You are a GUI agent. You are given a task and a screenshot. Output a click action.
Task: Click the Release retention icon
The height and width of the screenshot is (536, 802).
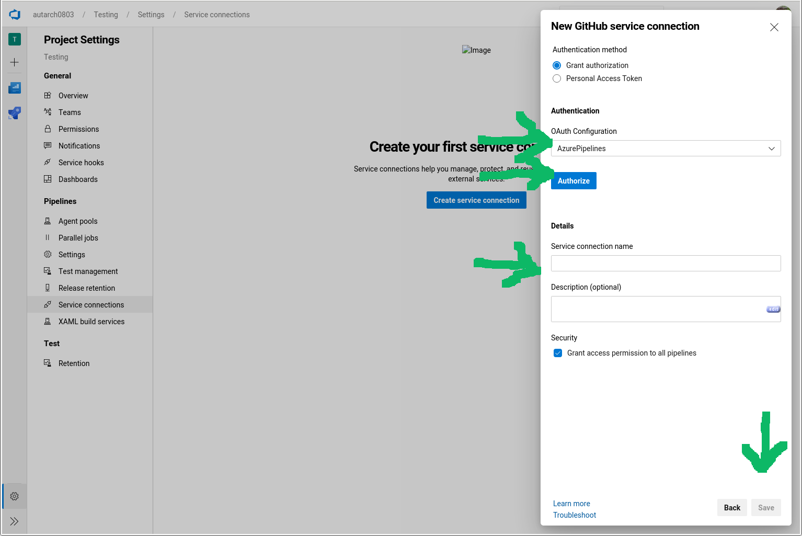[48, 288]
